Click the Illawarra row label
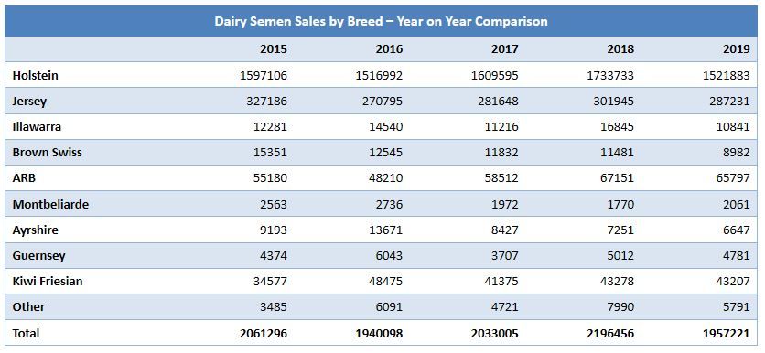The height and width of the screenshot is (353, 765). (37, 126)
